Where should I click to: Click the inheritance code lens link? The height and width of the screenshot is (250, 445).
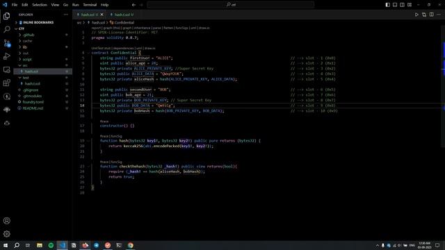pyautogui.click(x=142, y=28)
